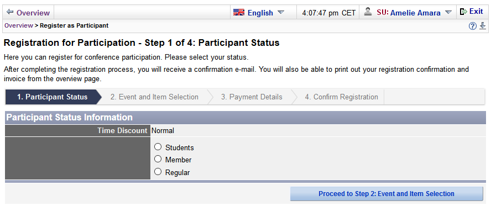491x206 pixels.
Task: Click the Overview breadcrumb link
Action: (x=18, y=25)
